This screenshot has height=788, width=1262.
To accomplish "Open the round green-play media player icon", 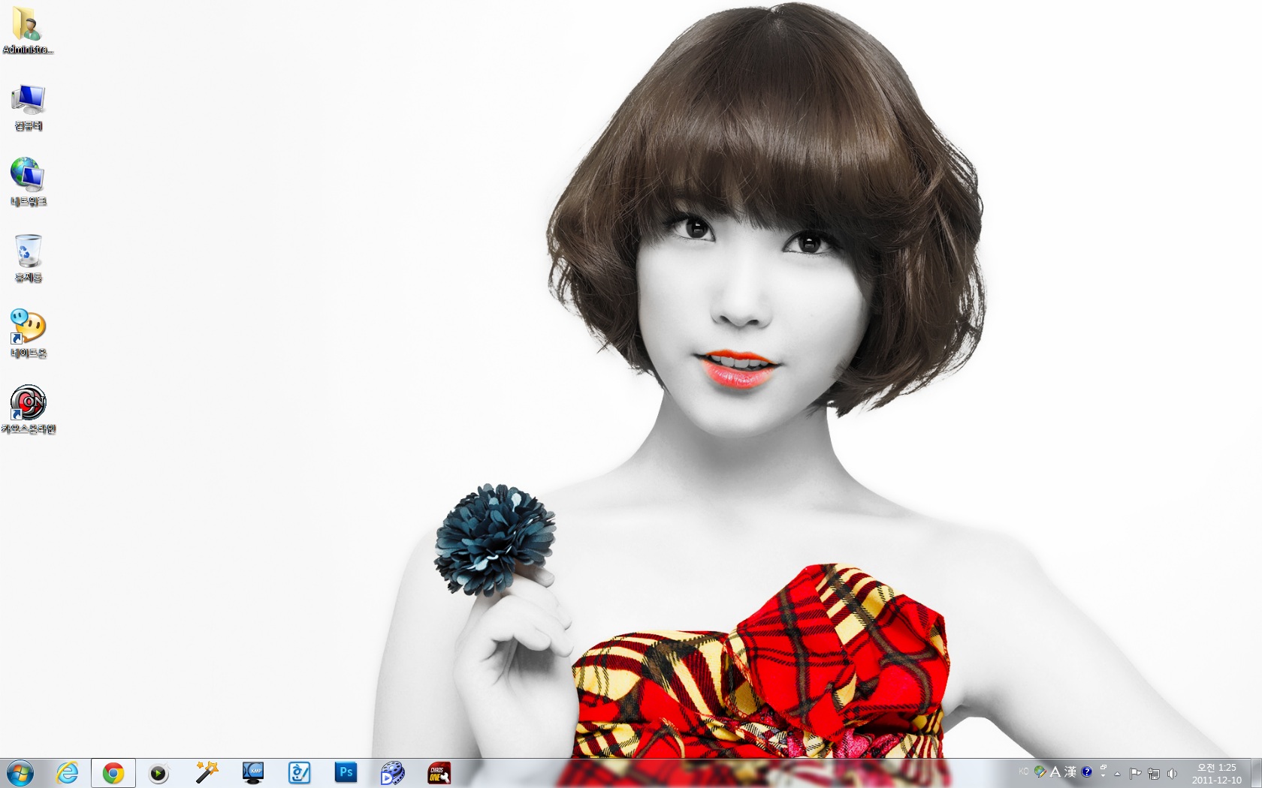I will 159,773.
